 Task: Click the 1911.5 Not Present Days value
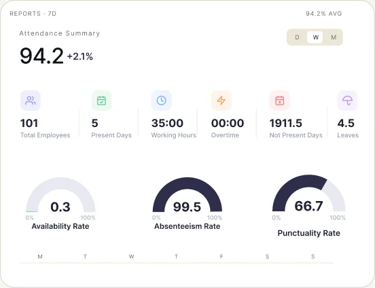click(286, 124)
